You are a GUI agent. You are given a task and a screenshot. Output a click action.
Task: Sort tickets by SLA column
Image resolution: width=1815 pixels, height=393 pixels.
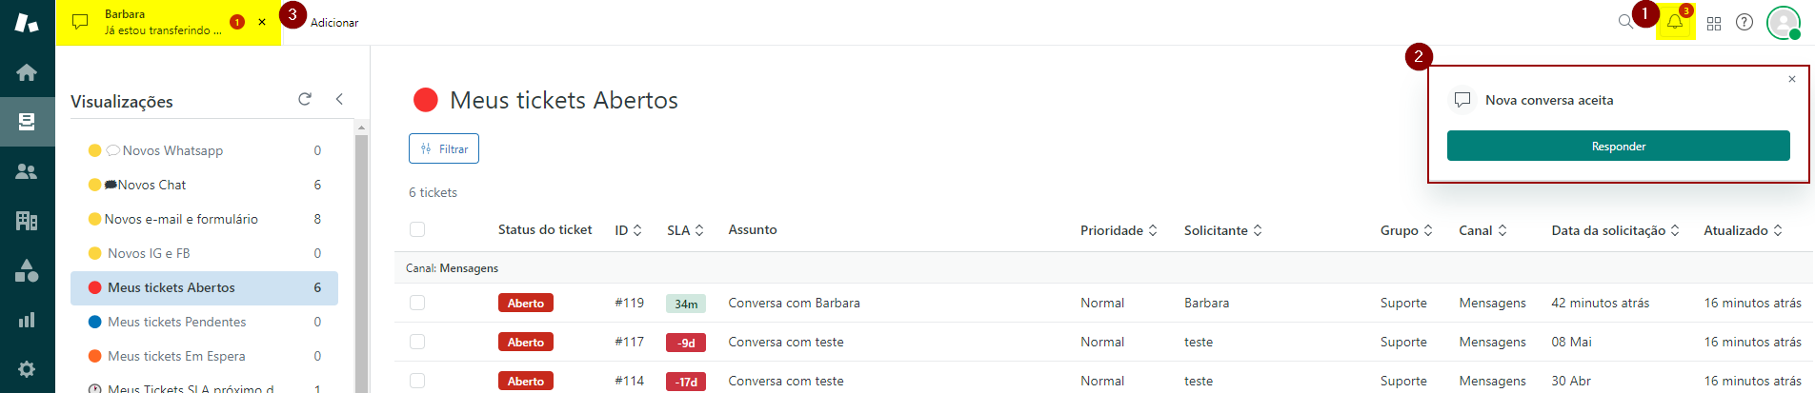(684, 230)
